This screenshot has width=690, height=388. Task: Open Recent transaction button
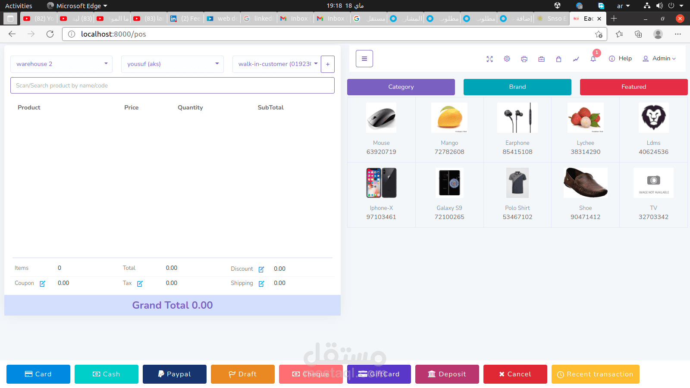click(x=596, y=374)
